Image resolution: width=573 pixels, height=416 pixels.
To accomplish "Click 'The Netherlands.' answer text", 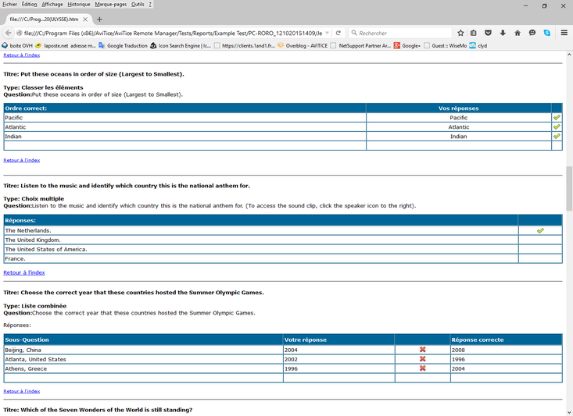I will pos(28,230).
